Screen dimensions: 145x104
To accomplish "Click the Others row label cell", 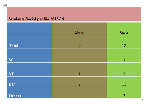I will [x=29, y=93].
